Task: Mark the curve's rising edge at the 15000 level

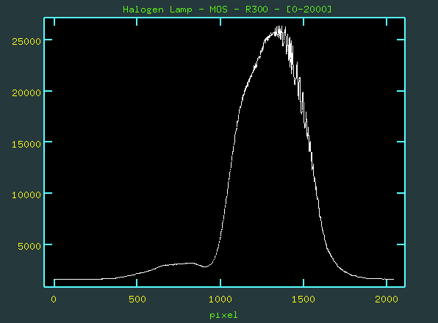Action: tap(234, 142)
